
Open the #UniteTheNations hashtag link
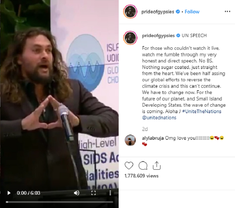(202, 111)
